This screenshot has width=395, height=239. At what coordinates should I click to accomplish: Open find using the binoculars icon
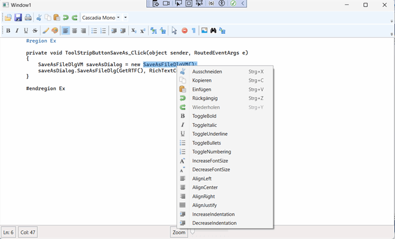click(x=213, y=31)
